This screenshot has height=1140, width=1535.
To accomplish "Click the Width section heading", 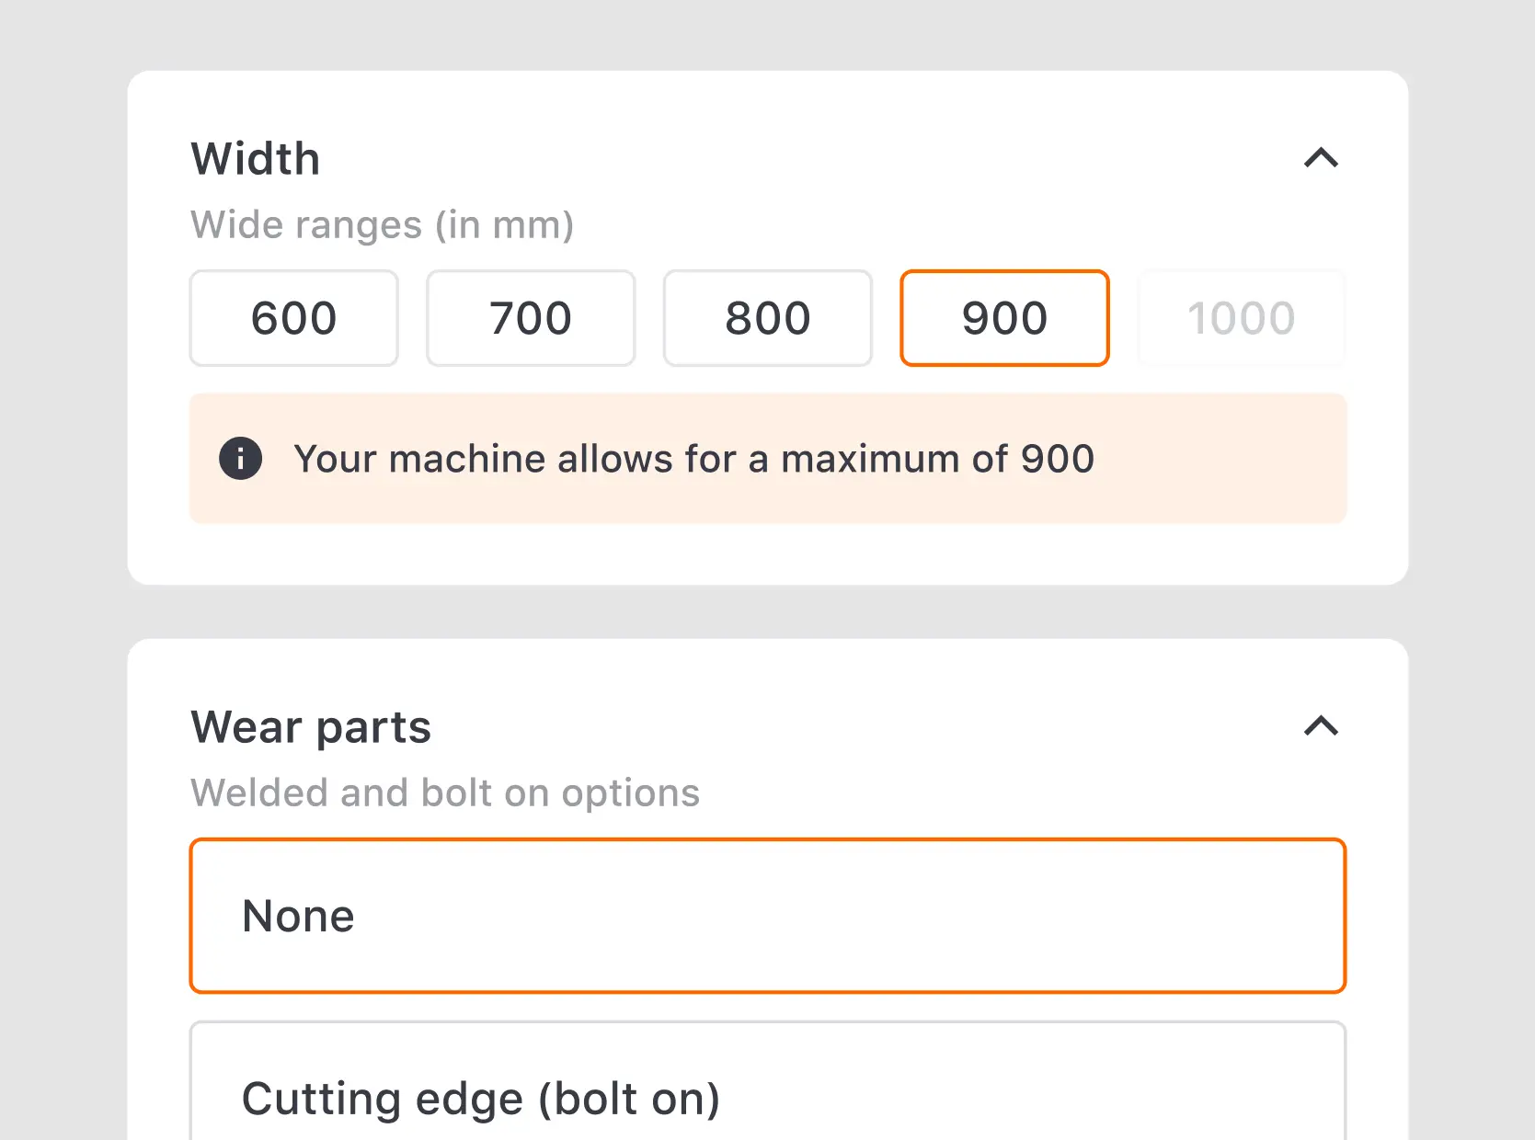I will click(256, 158).
